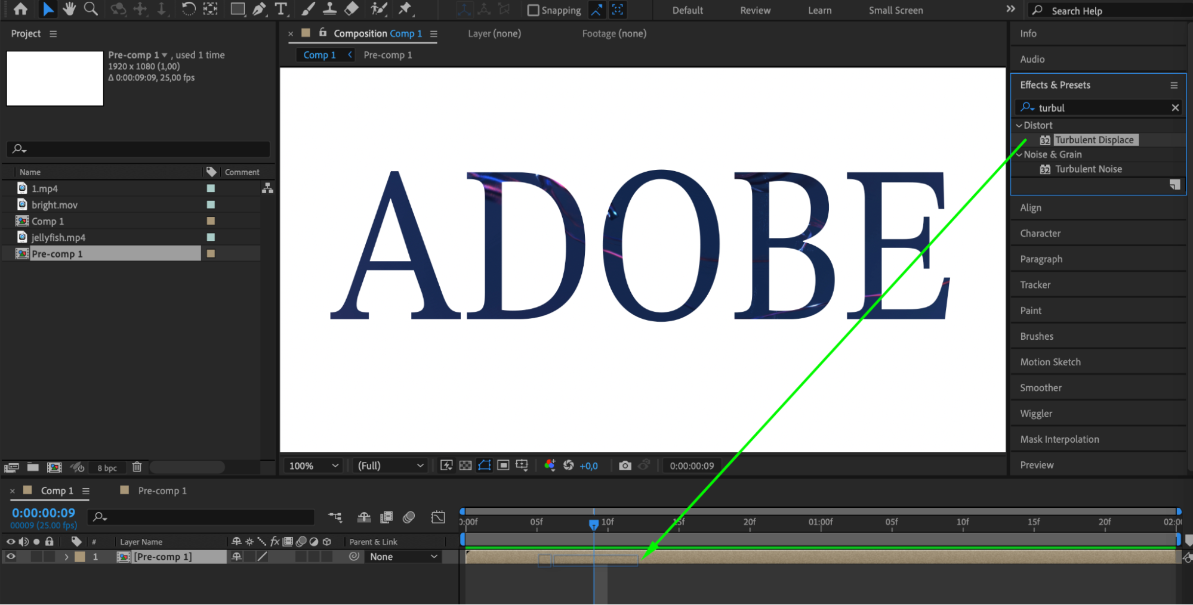Switch to Pre-comp 1 timeline tab
This screenshot has width=1193, height=605.
click(162, 491)
